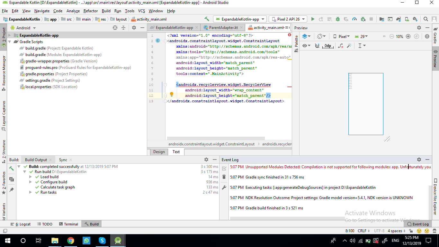Zoom in the layout preview
The height and width of the screenshot is (247, 439).
click(408, 37)
